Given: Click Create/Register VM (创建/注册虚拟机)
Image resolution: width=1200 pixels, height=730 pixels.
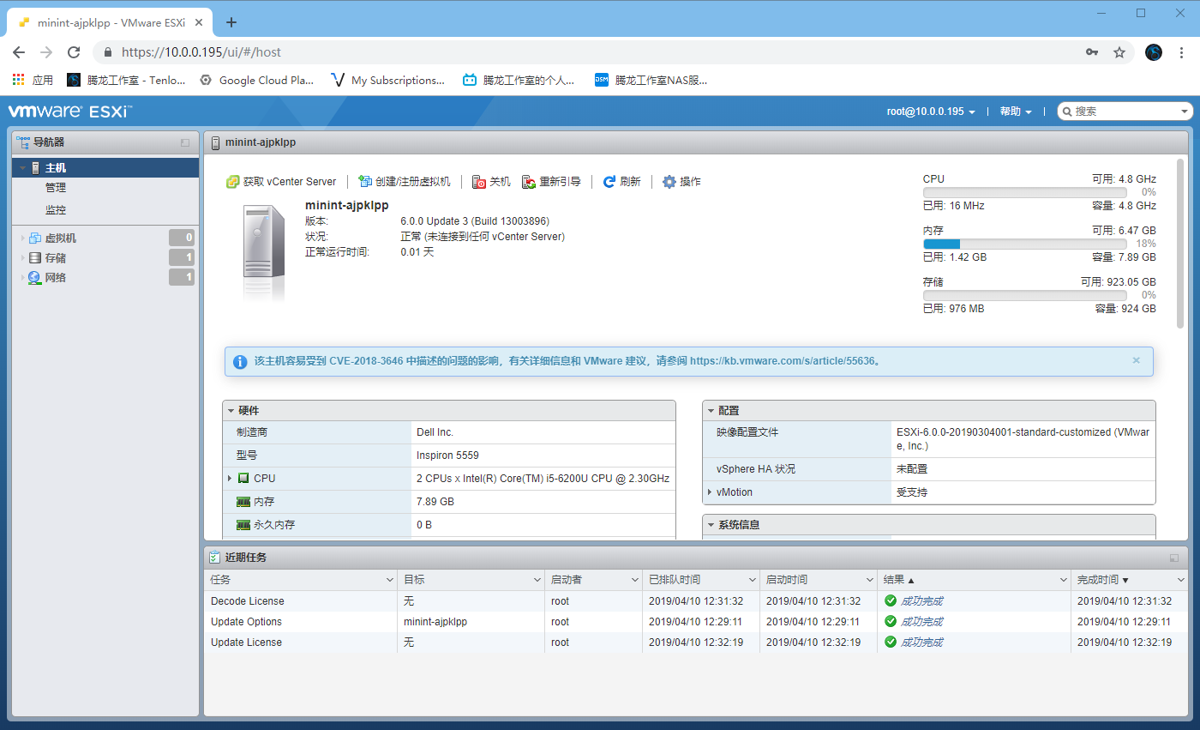Looking at the screenshot, I should (404, 182).
